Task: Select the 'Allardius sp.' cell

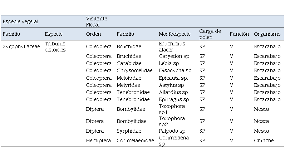Action: click(x=174, y=92)
